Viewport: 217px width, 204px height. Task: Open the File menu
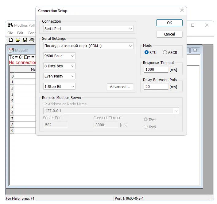click(x=10, y=33)
